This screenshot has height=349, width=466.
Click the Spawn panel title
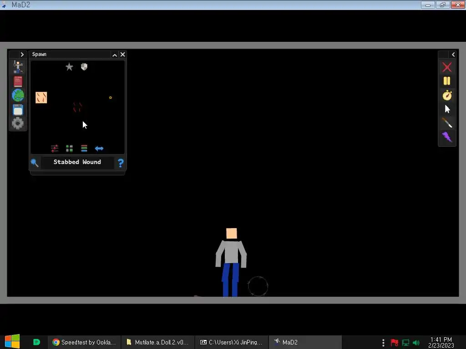[39, 55]
